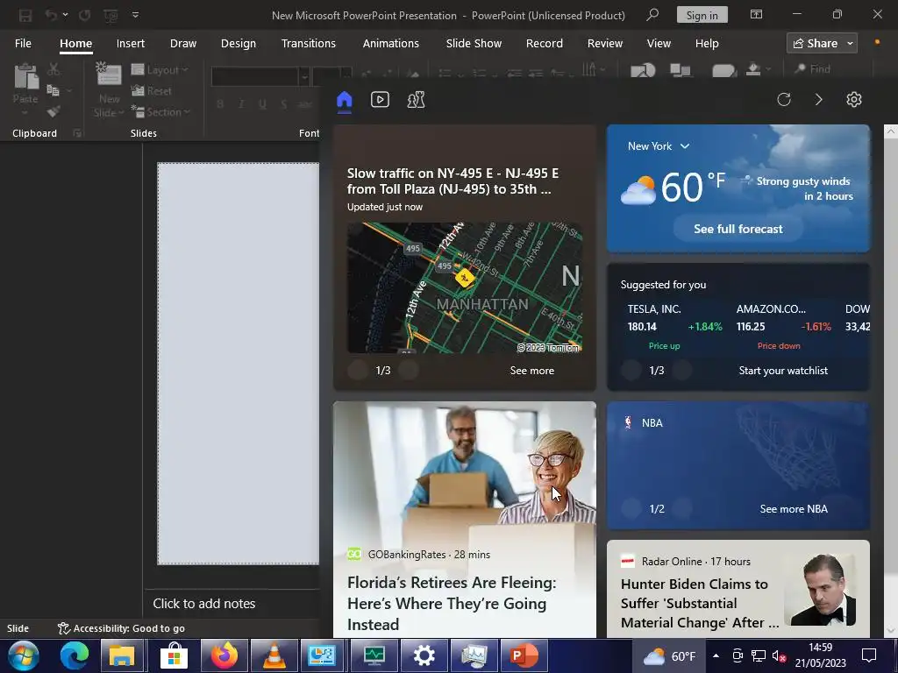The width and height of the screenshot is (898, 673).
Task: Click the Manhattan traffic map thumbnail
Action: click(465, 287)
